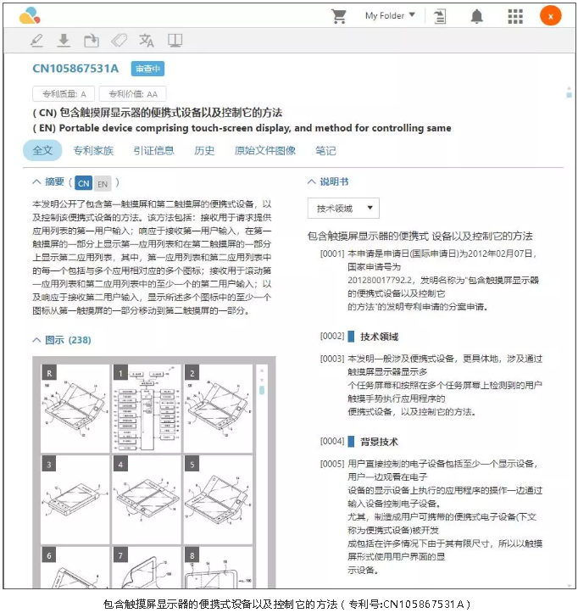Screen dimensions: 578x613
Task: Switch abstract language to EN
Action: tap(102, 183)
